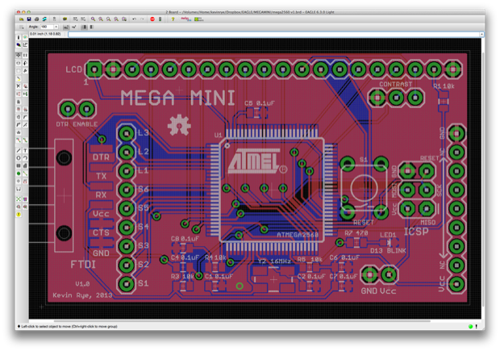Select the Show eye tool
This screenshot has height=351, width=500.
coord(25,37)
